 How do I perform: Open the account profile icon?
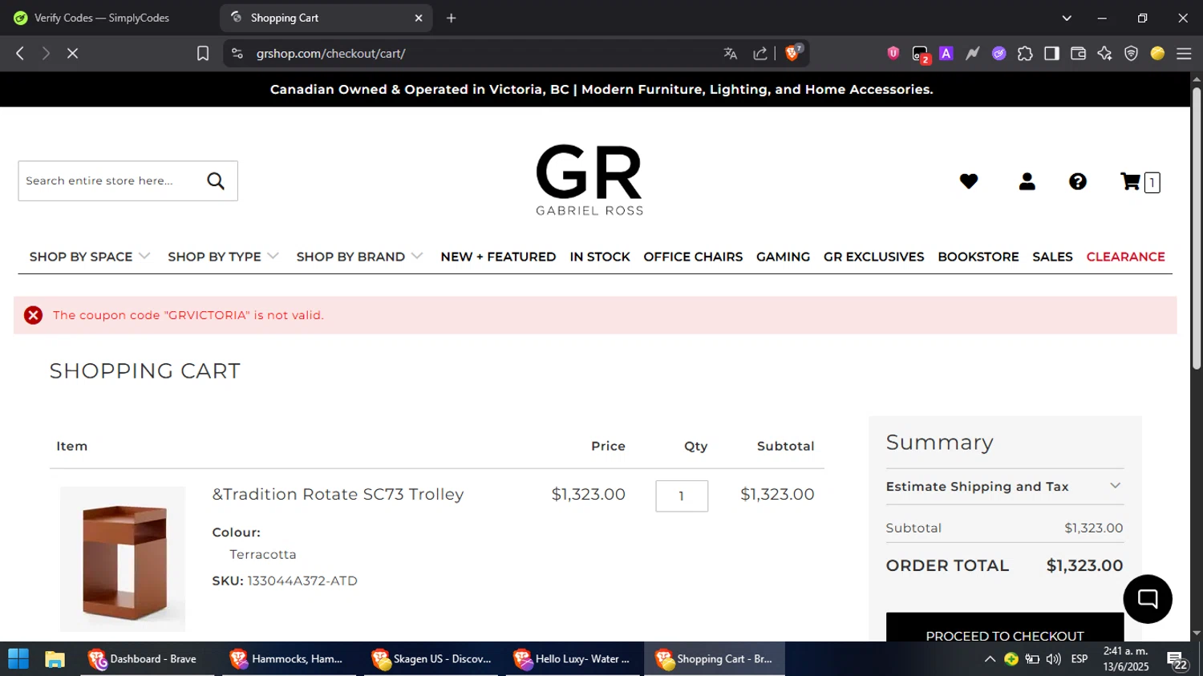(1027, 182)
